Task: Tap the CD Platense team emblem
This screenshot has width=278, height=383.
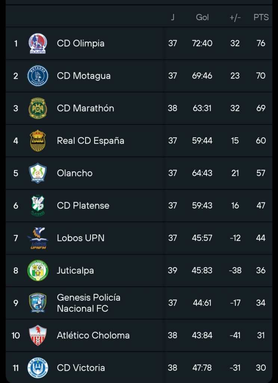Action: pyautogui.click(x=38, y=206)
